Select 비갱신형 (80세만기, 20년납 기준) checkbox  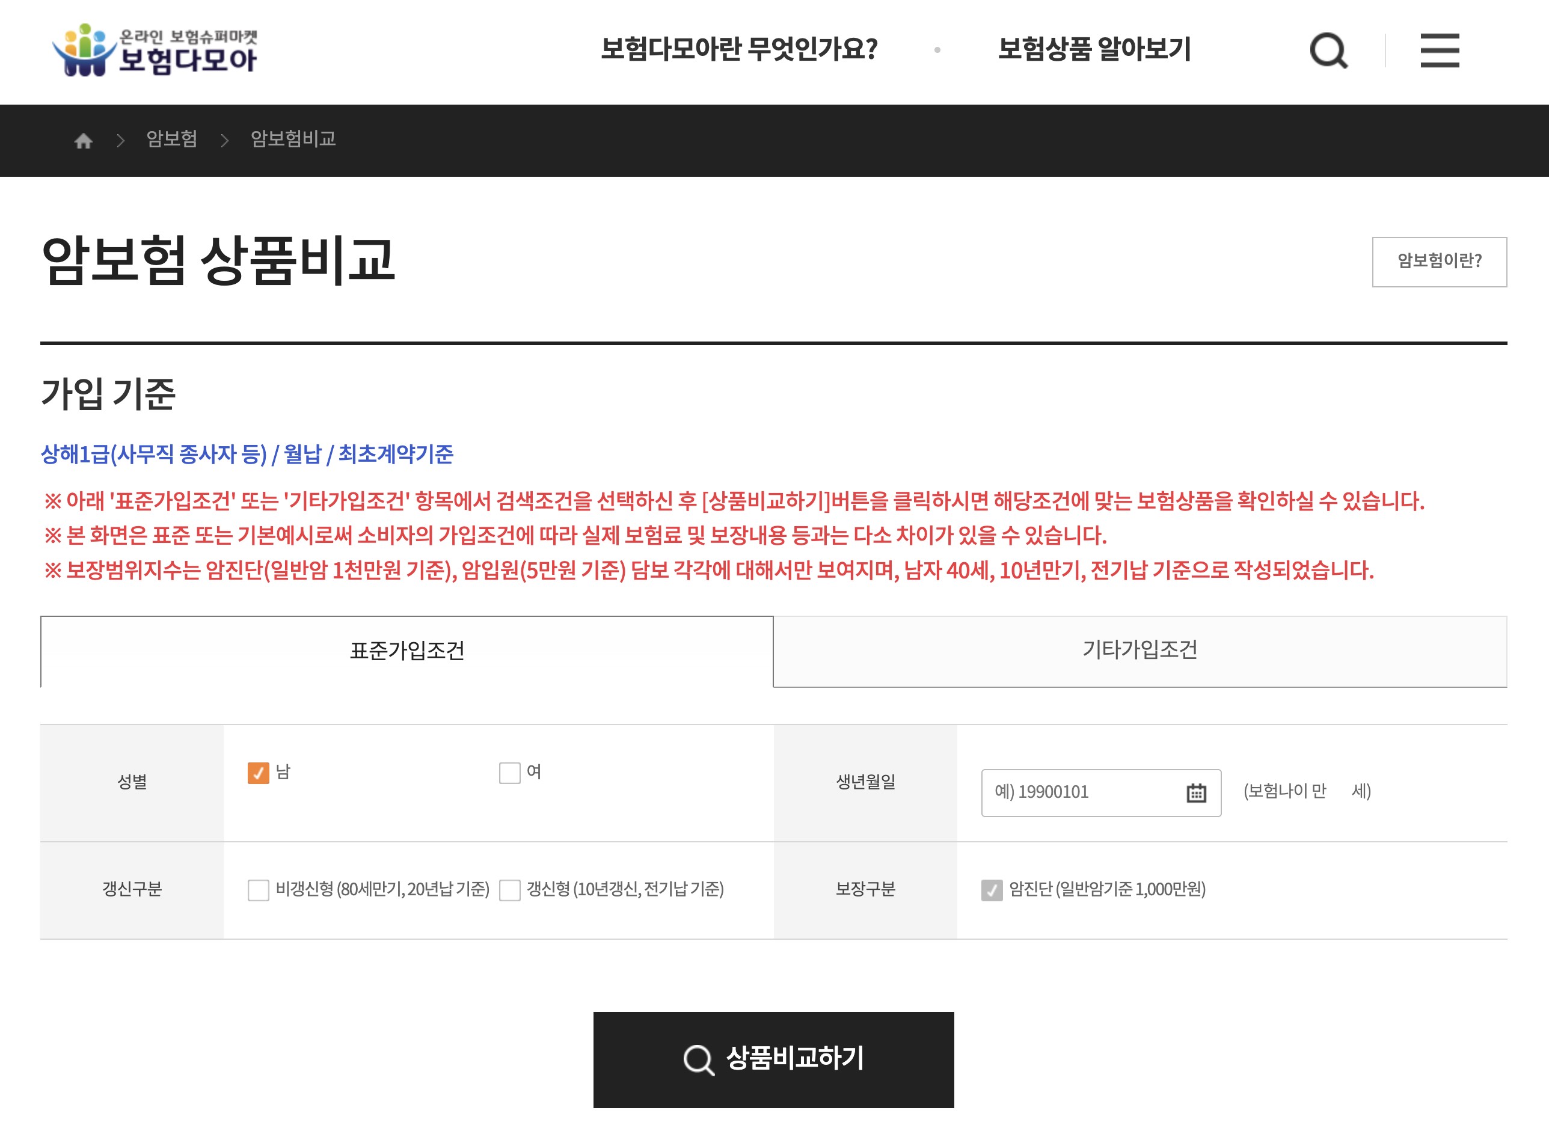point(258,890)
